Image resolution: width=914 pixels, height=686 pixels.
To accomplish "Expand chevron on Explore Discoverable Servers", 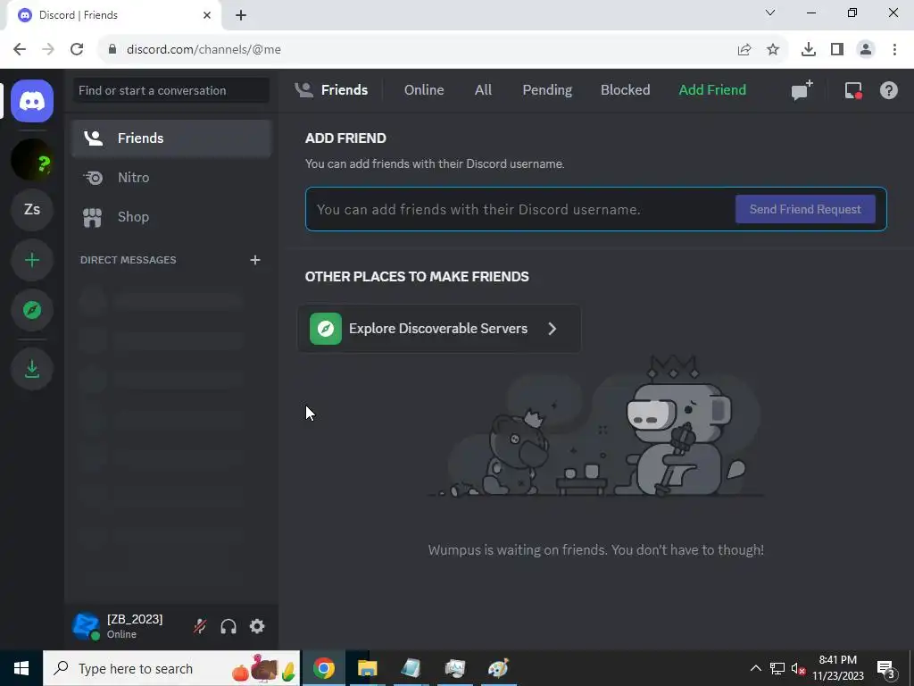I will coord(552,329).
